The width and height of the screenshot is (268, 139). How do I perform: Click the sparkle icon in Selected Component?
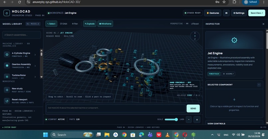pyautogui.click(x=234, y=100)
